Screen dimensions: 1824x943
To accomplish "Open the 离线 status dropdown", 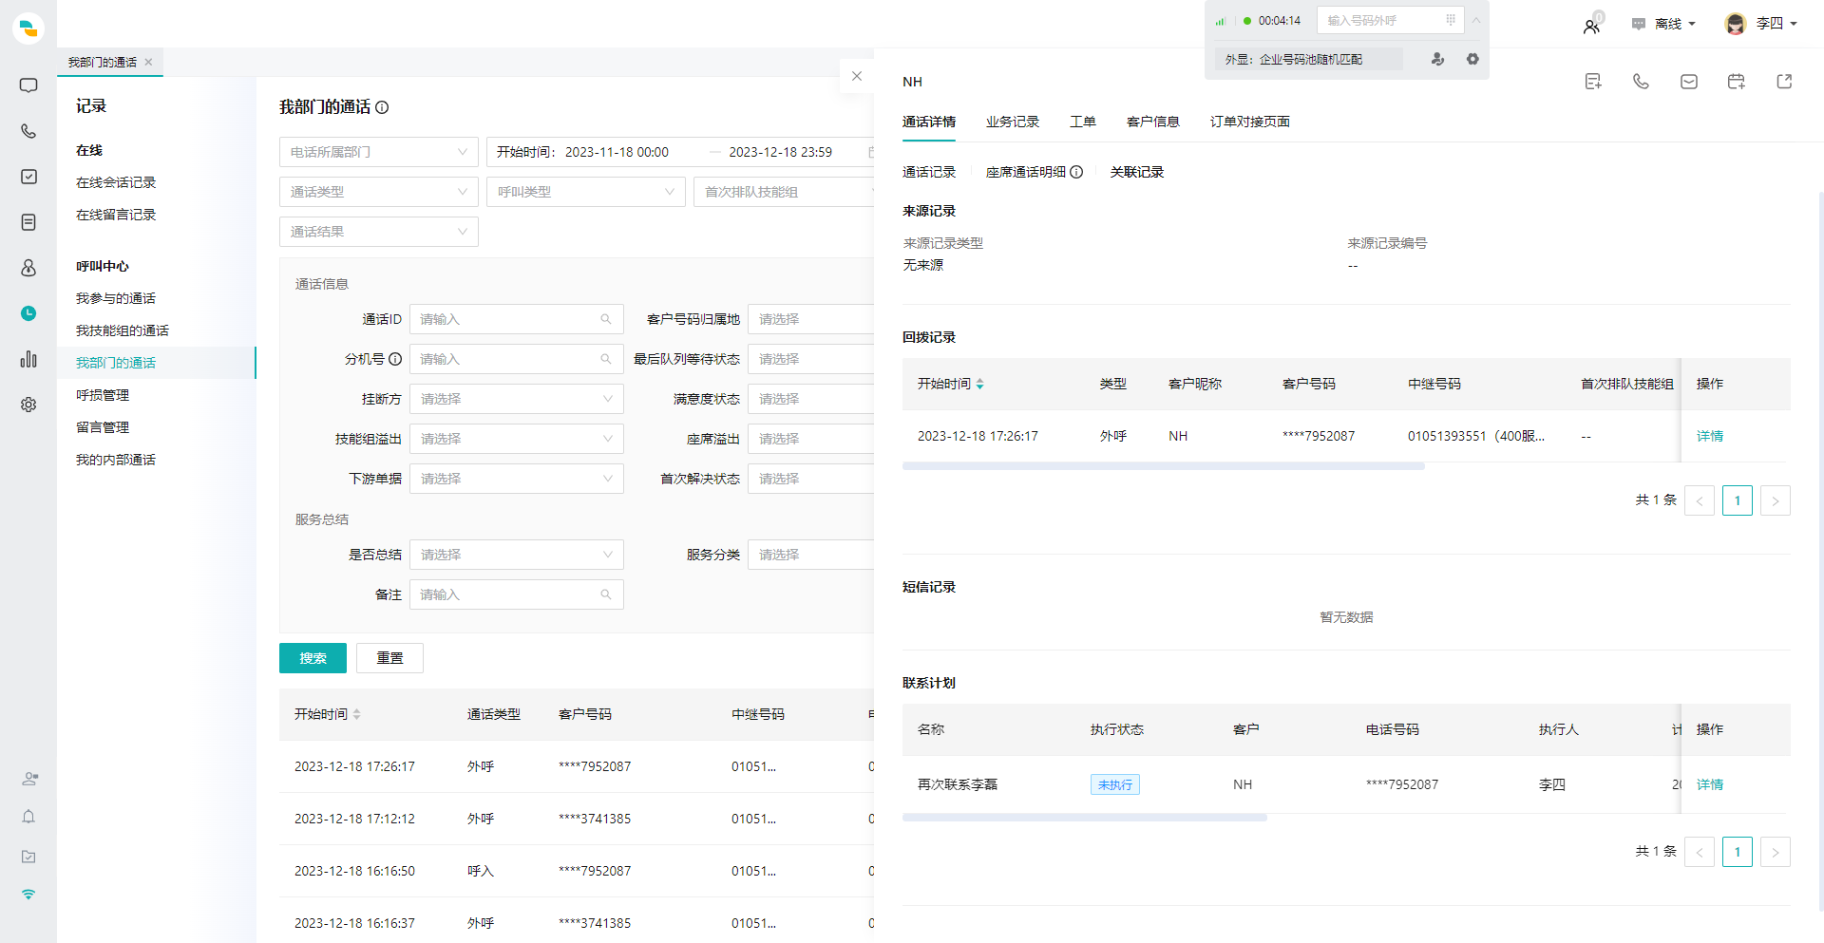I will 1663,24.
